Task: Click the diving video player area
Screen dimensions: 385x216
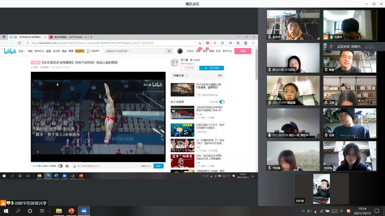Action: pyautogui.click(x=98, y=117)
